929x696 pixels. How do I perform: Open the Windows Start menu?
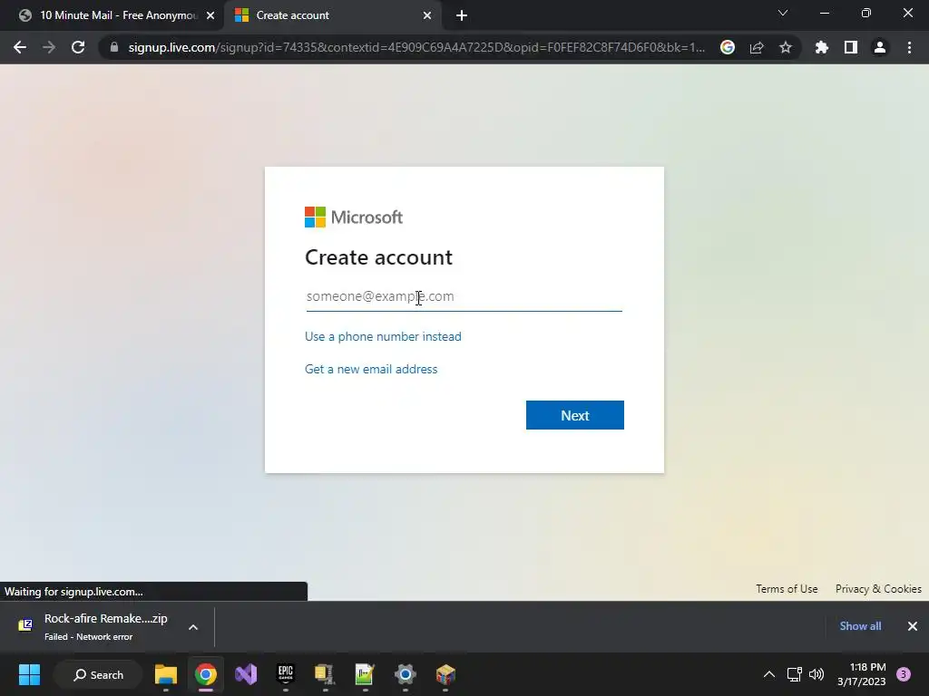pos(29,674)
